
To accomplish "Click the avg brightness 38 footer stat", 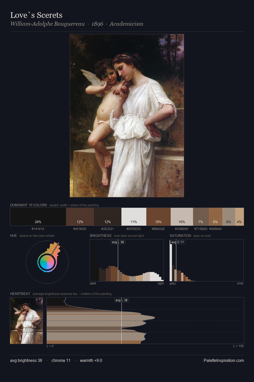I will click(26, 360).
